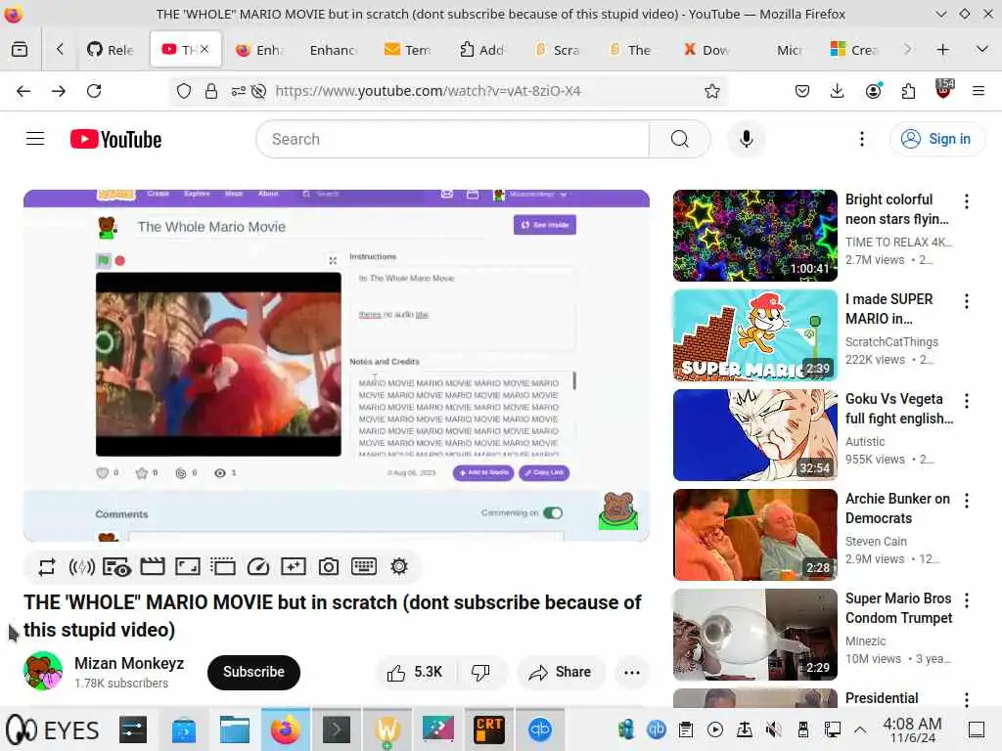Click the URL address bar

point(428,91)
